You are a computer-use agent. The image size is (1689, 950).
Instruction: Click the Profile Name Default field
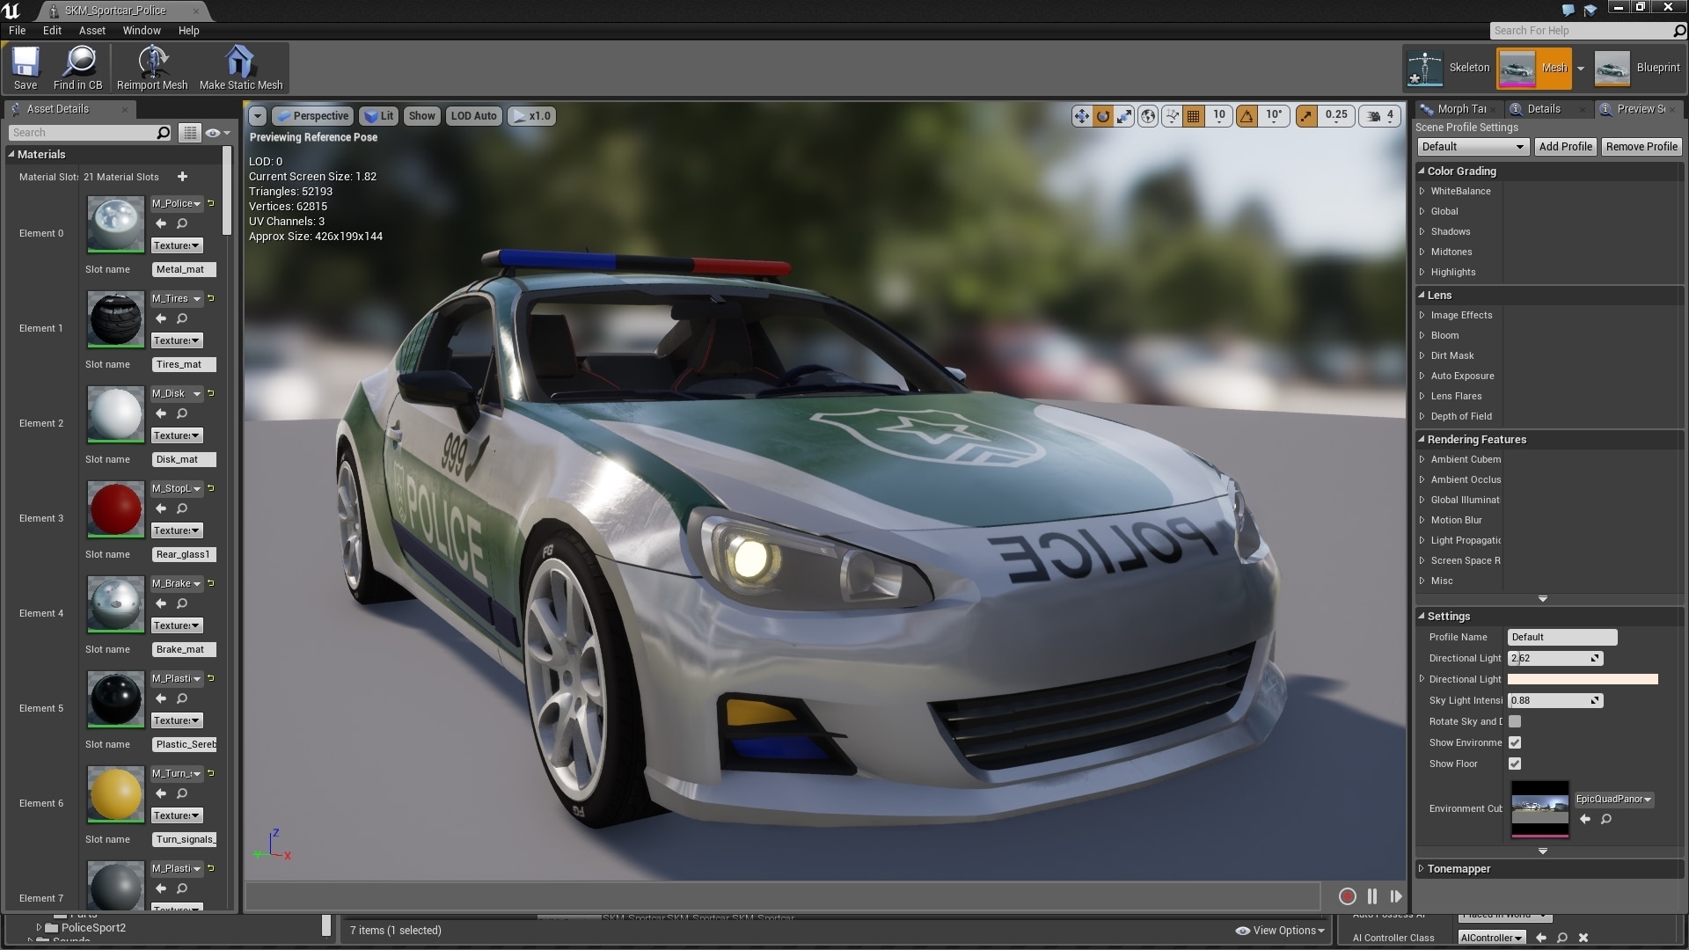coord(1561,637)
